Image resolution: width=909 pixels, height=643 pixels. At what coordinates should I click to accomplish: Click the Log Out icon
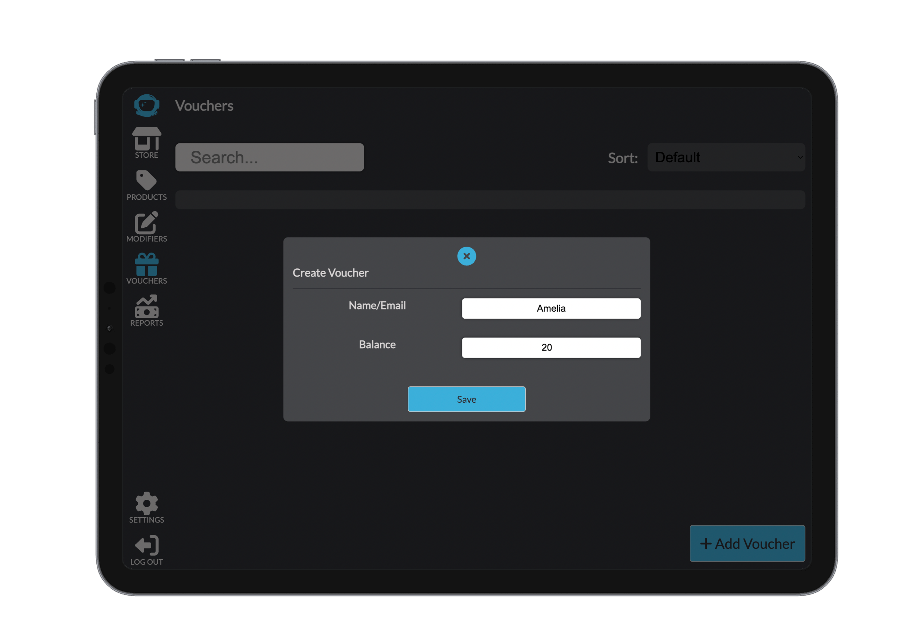click(146, 545)
